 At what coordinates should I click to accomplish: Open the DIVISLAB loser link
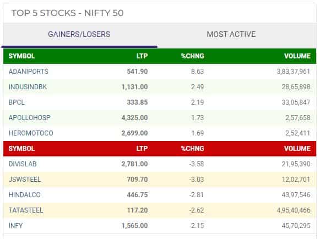coord(23,164)
